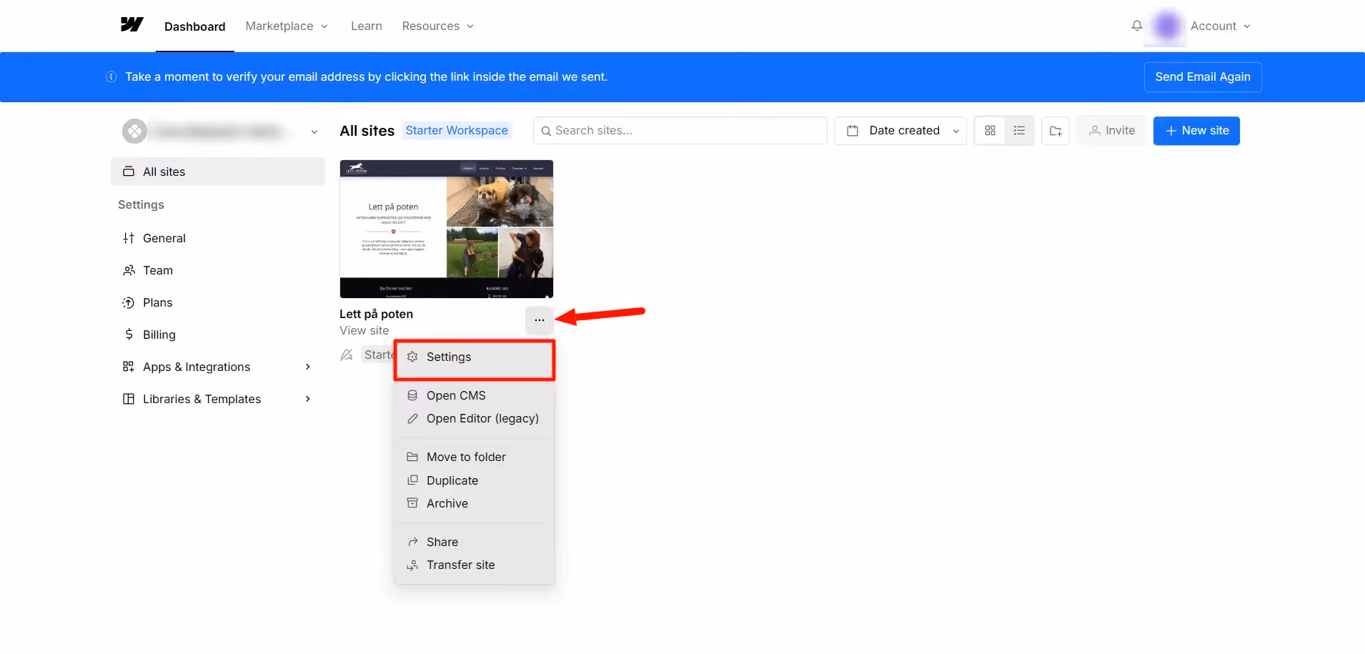This screenshot has width=1365, height=654.
Task: Open General settings
Action: [218, 238]
